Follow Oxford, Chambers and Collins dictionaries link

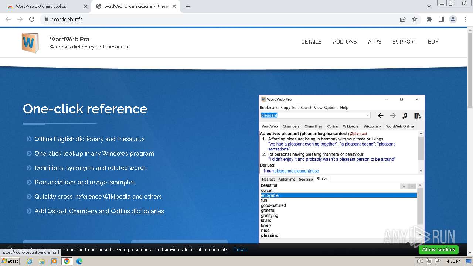coord(106,211)
